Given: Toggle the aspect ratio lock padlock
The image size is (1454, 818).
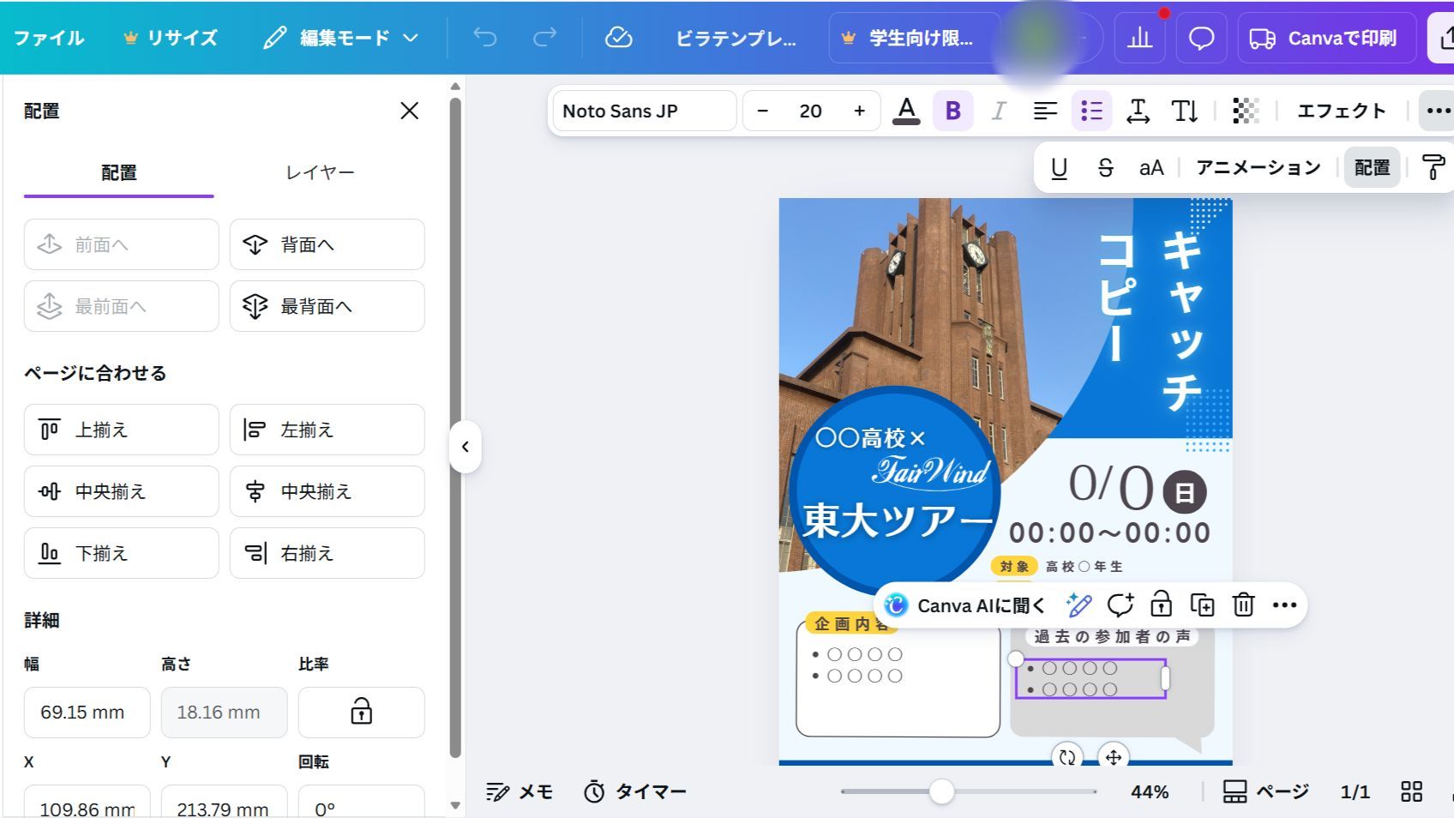Looking at the screenshot, I should point(361,712).
